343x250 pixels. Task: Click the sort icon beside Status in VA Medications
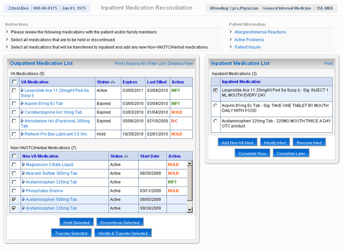point(113,82)
